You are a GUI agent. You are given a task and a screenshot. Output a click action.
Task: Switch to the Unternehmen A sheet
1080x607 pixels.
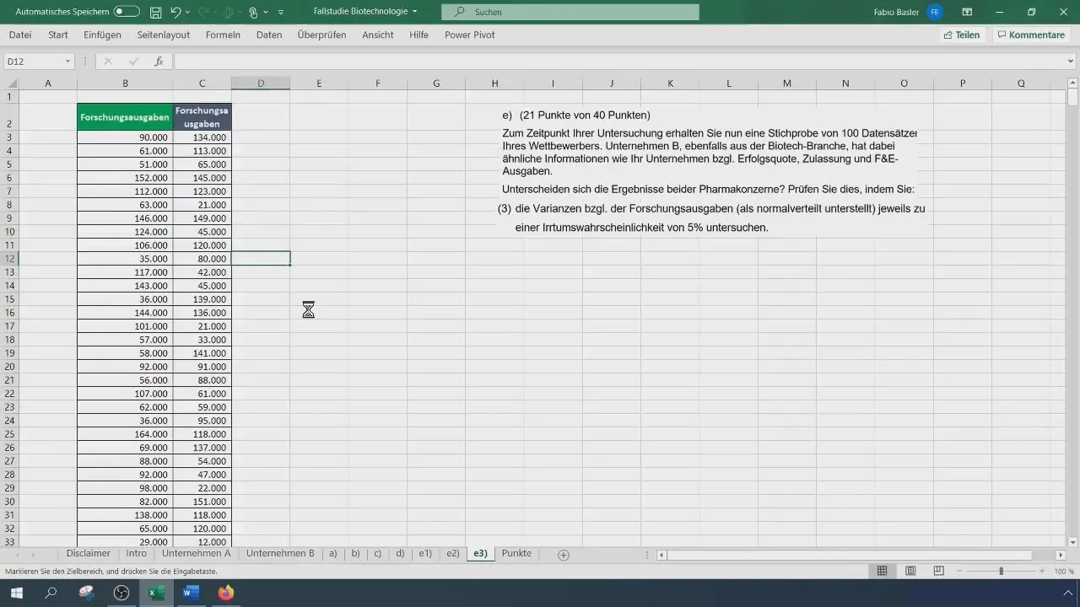[x=197, y=554]
